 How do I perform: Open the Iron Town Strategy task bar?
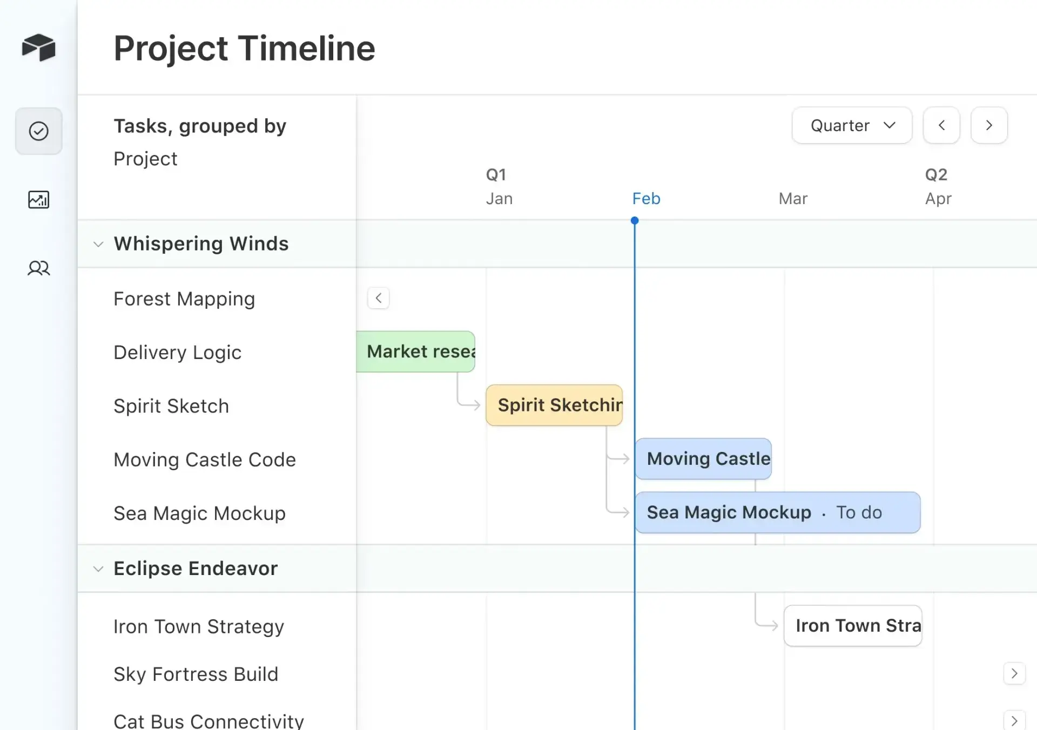(853, 626)
